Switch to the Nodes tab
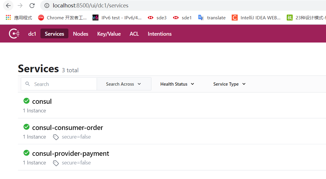 [x=81, y=34]
